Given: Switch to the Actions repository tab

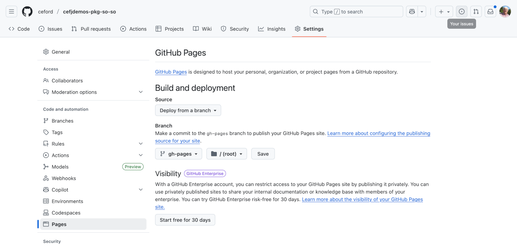Looking at the screenshot, I should pos(134,29).
